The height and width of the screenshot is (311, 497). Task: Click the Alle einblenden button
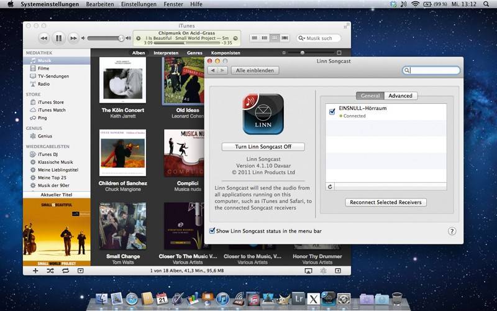point(255,70)
